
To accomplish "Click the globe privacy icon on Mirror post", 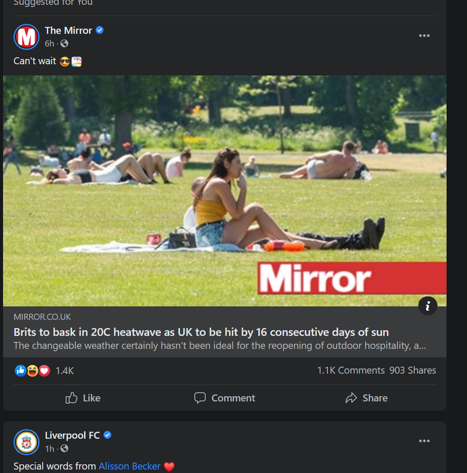I will (x=64, y=44).
